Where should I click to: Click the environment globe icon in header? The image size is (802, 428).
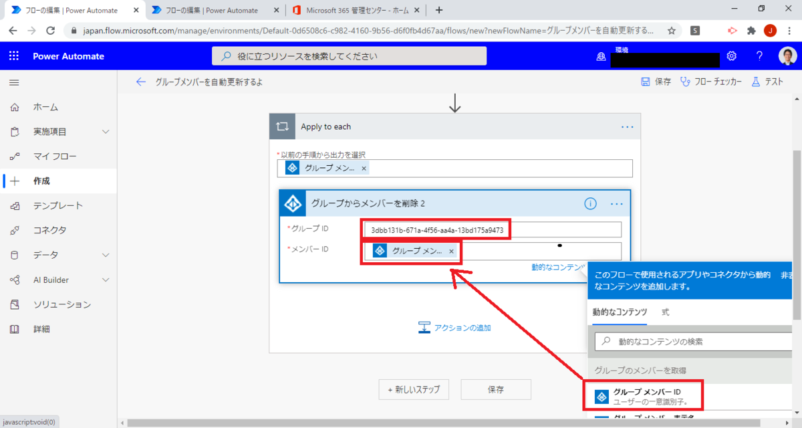(x=601, y=57)
